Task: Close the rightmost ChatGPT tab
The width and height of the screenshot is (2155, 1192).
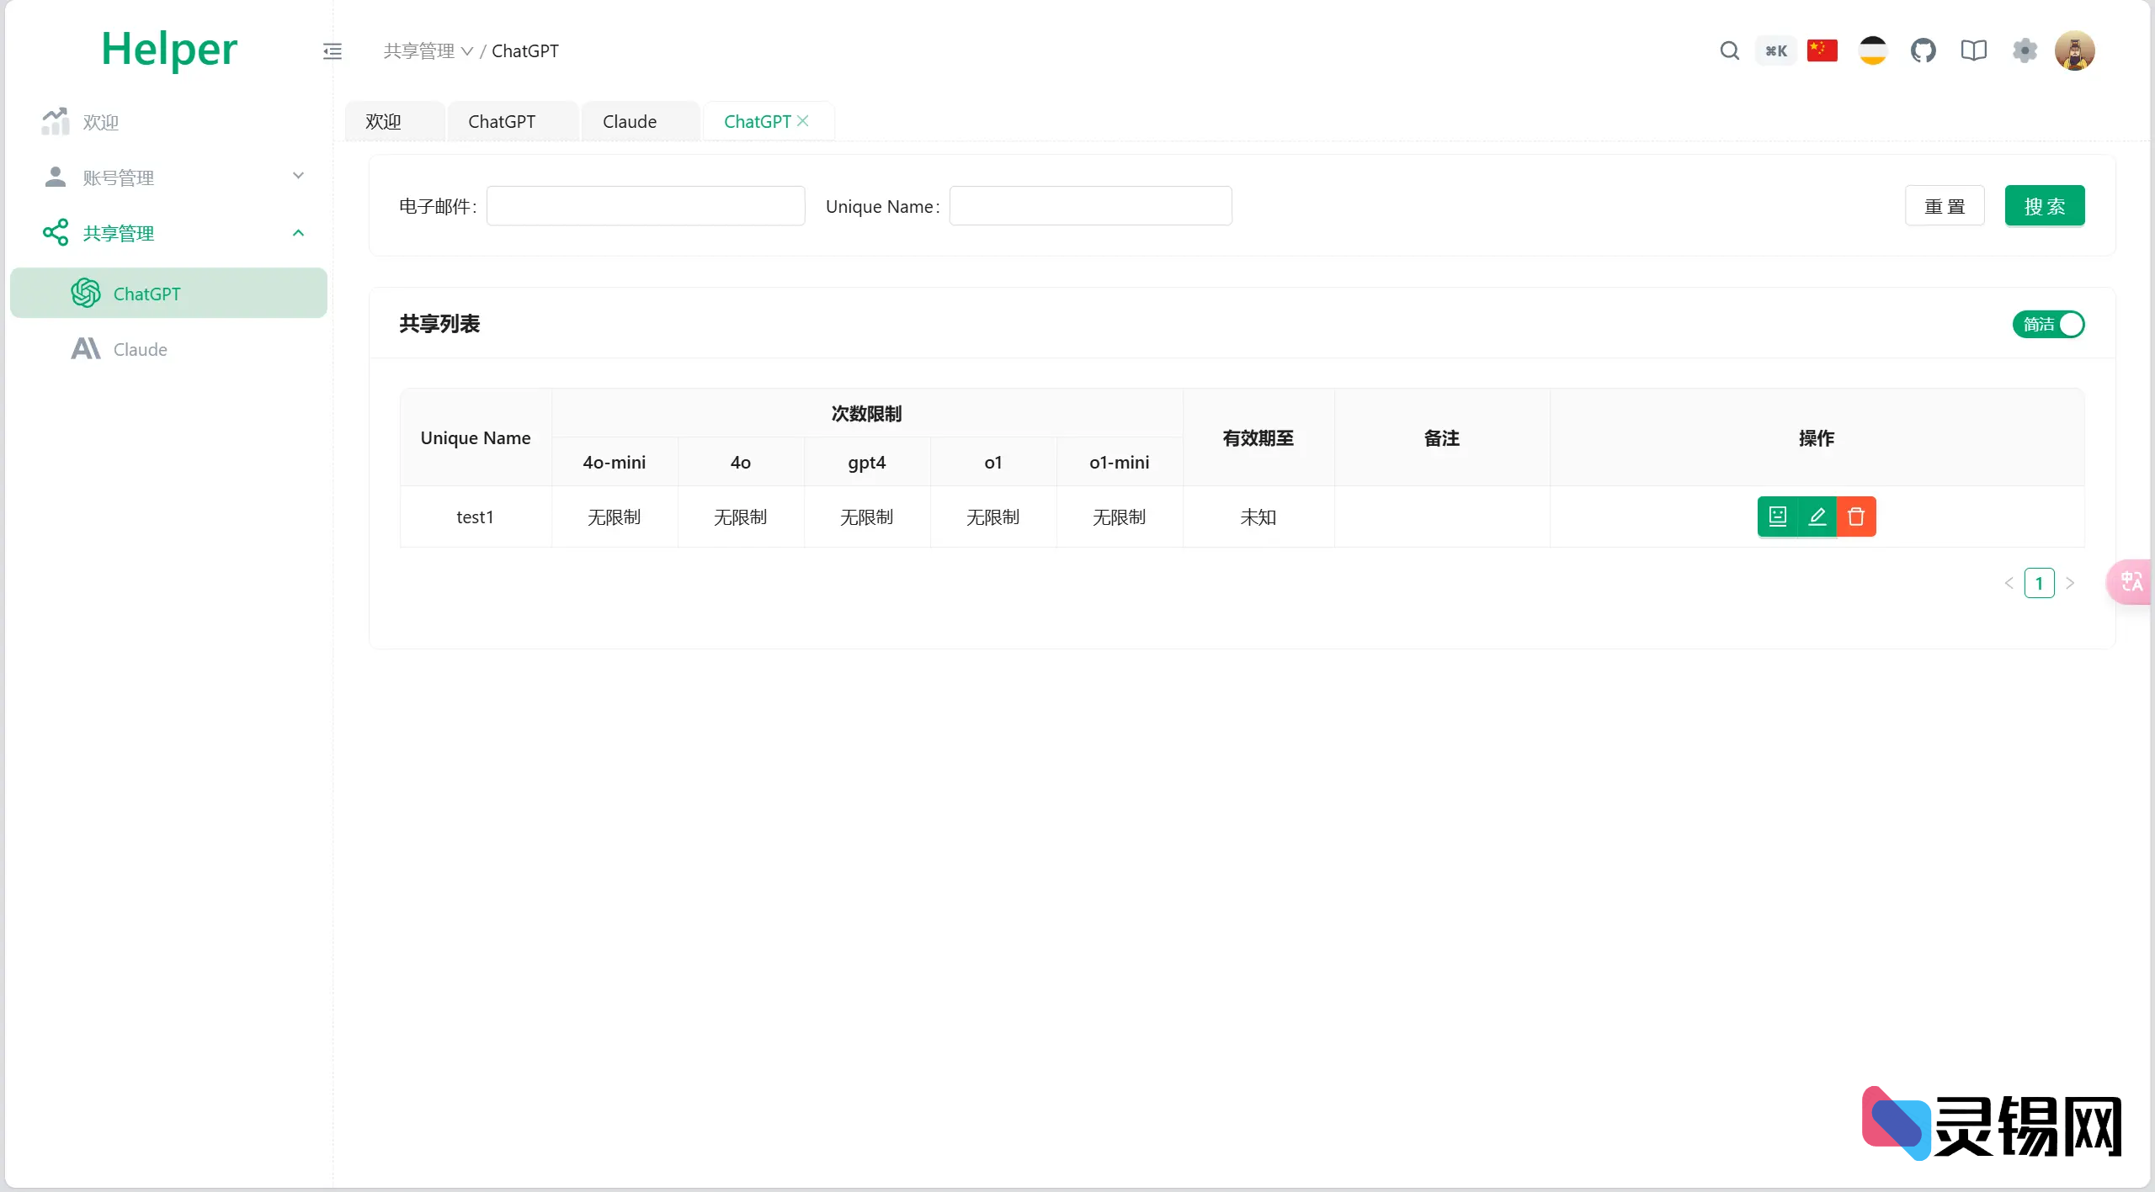Action: (x=803, y=120)
